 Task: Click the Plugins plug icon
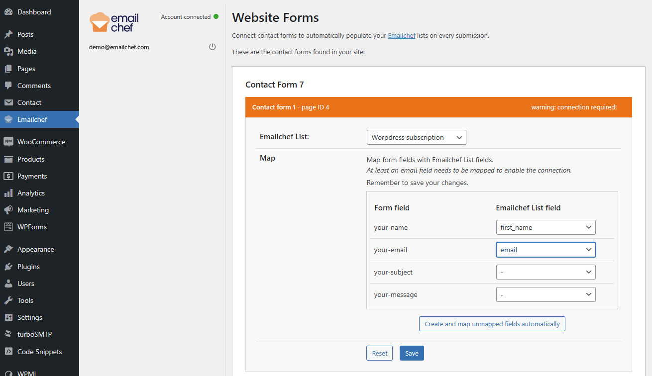point(8,267)
